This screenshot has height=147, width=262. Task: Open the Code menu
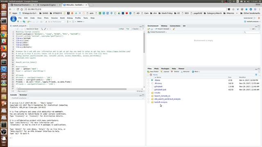(32, 18)
